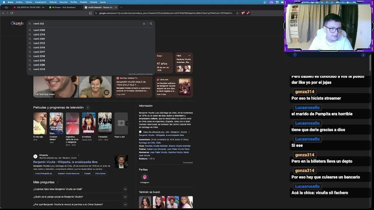Clear the search box with X icon
The width and height of the screenshot is (374, 210).
click(144, 24)
